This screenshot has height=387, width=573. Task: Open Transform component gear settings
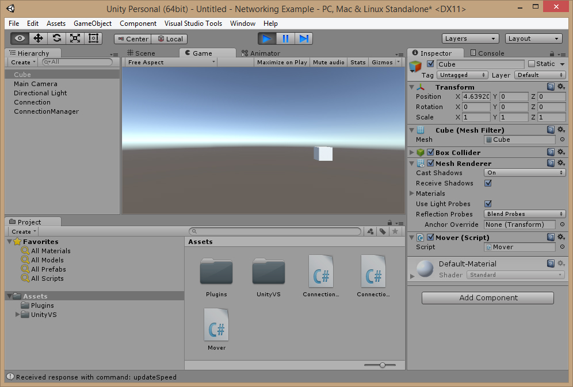tap(561, 87)
